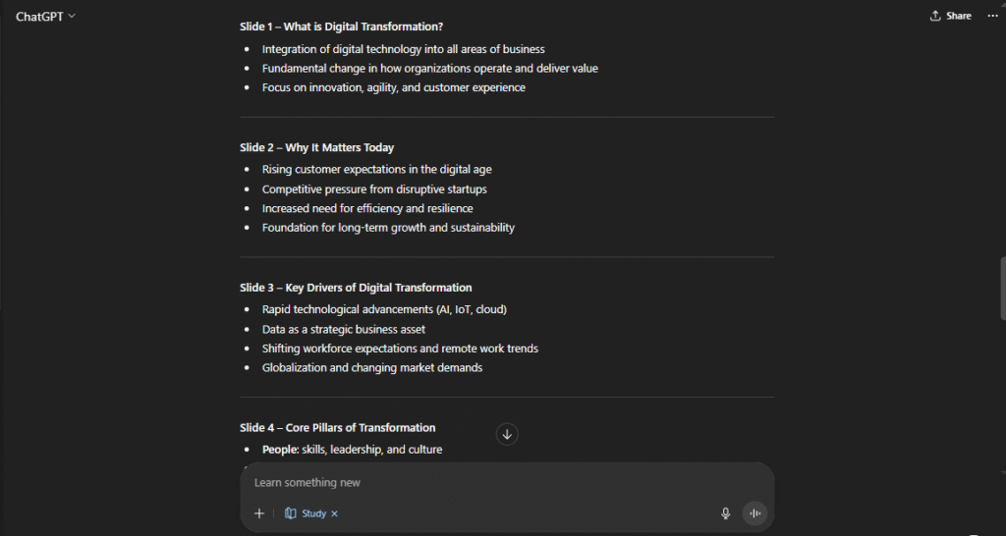Viewport: 1006px width, 536px height.
Task: Click the page vertical scrollbar thumb
Action: pos(1002,288)
